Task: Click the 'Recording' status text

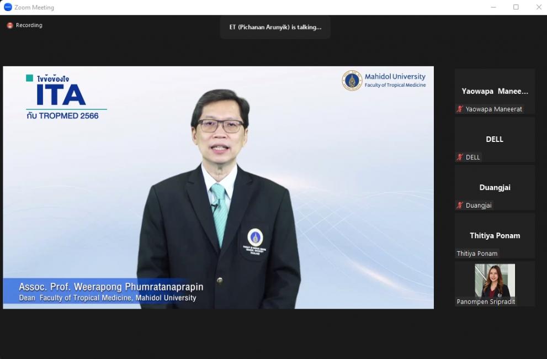Action: click(x=29, y=25)
